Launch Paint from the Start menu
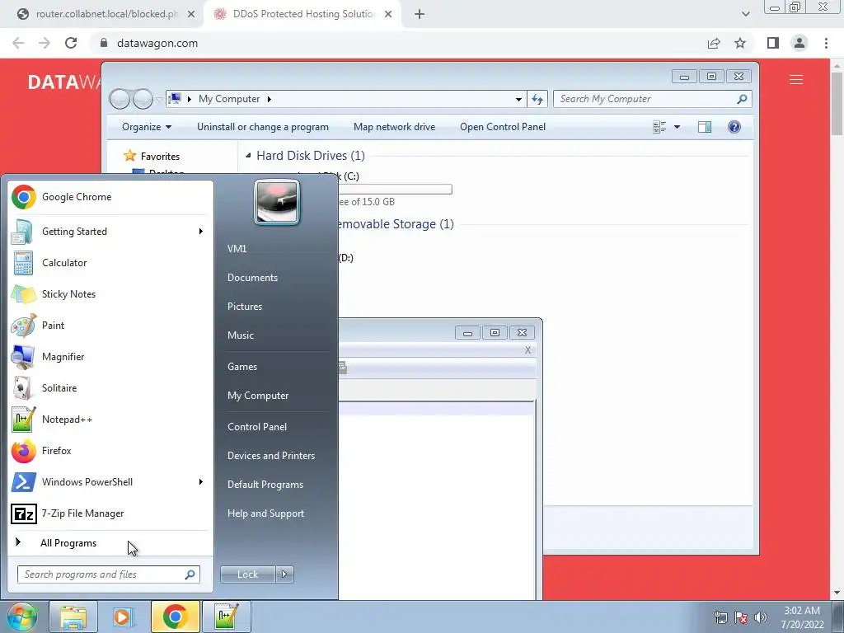 [110, 325]
